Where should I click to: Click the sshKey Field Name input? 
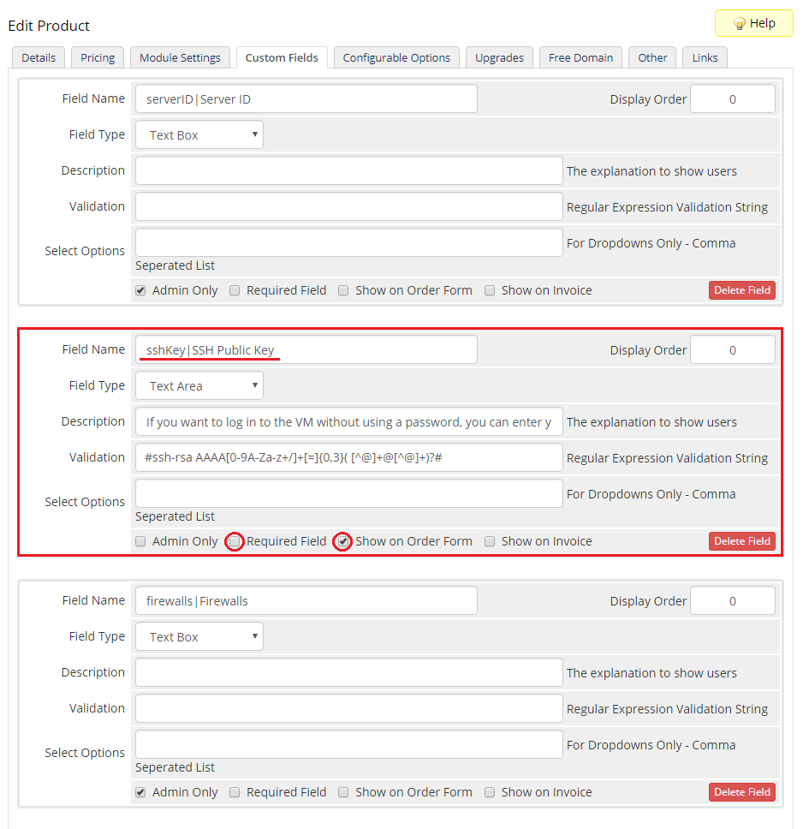coord(306,350)
